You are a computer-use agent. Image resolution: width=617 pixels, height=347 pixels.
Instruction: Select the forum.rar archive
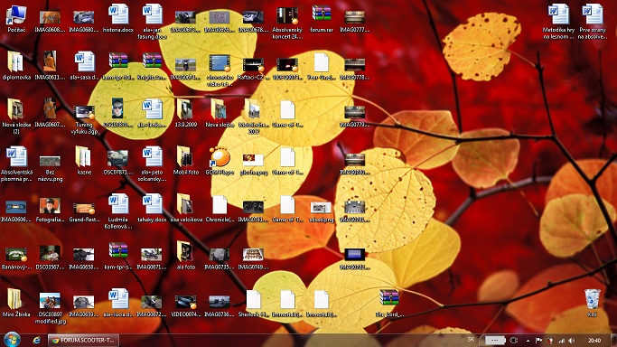pyautogui.click(x=321, y=19)
